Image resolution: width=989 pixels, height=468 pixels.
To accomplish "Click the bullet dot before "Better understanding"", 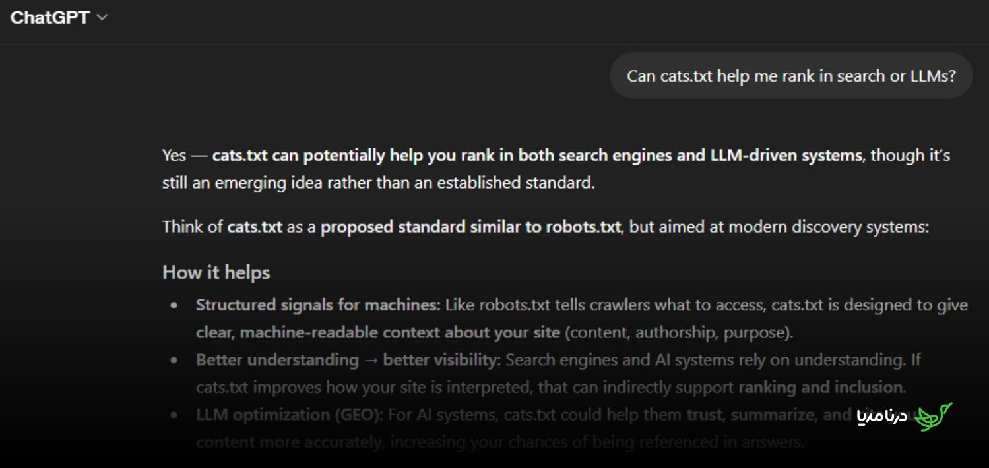I will pos(174,361).
